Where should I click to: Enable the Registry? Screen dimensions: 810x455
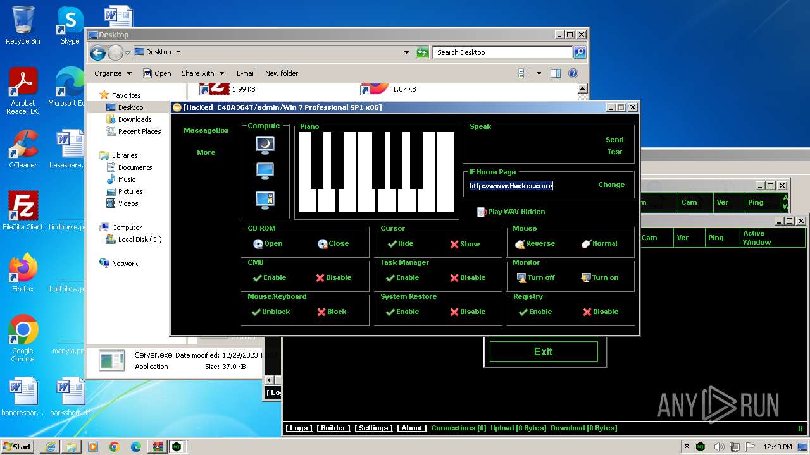point(535,312)
